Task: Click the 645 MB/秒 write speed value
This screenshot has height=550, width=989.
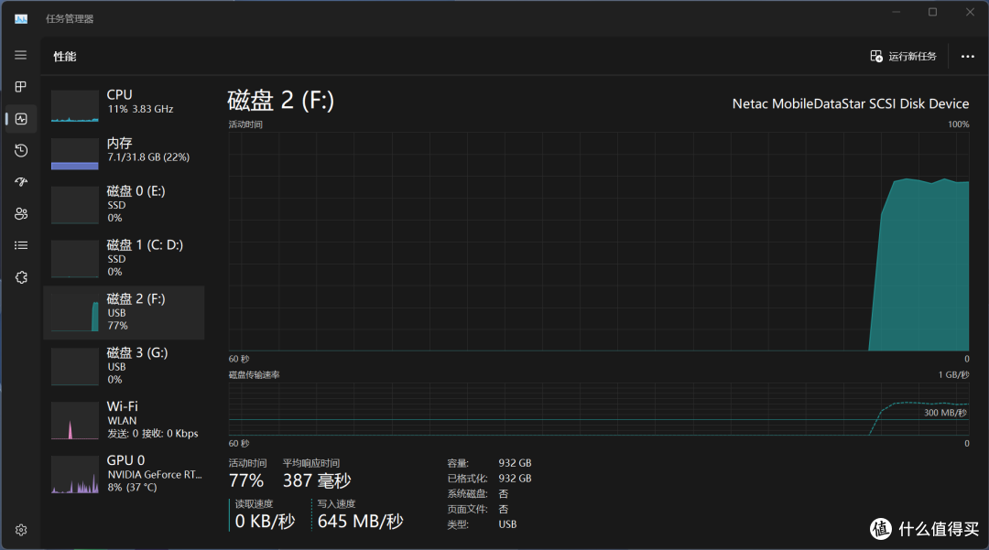Action: click(360, 522)
